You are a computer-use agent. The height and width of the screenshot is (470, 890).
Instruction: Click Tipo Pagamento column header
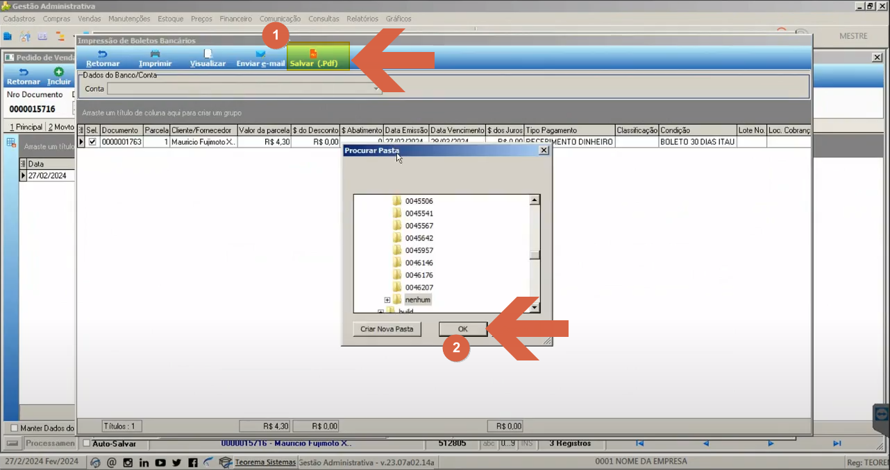tap(569, 130)
